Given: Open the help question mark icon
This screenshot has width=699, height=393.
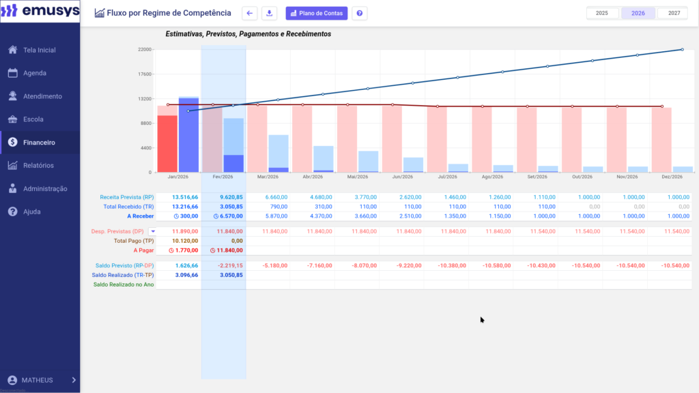Looking at the screenshot, I should pos(360,13).
